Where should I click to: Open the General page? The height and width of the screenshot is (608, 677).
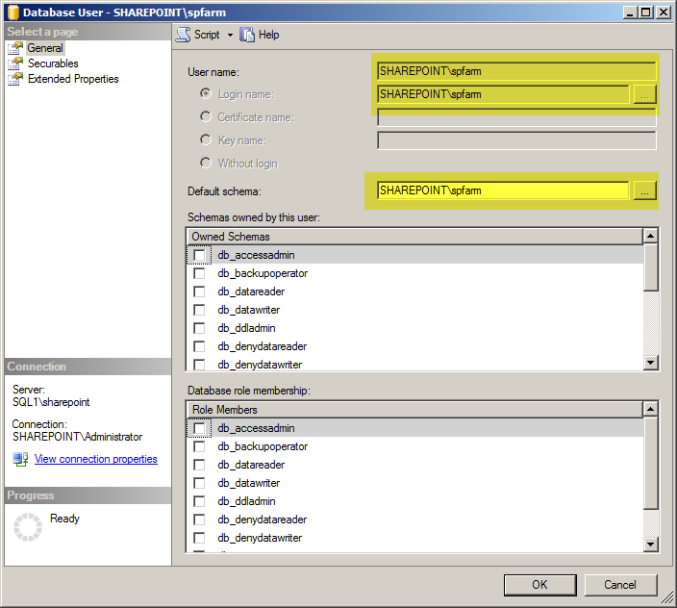pyautogui.click(x=45, y=48)
